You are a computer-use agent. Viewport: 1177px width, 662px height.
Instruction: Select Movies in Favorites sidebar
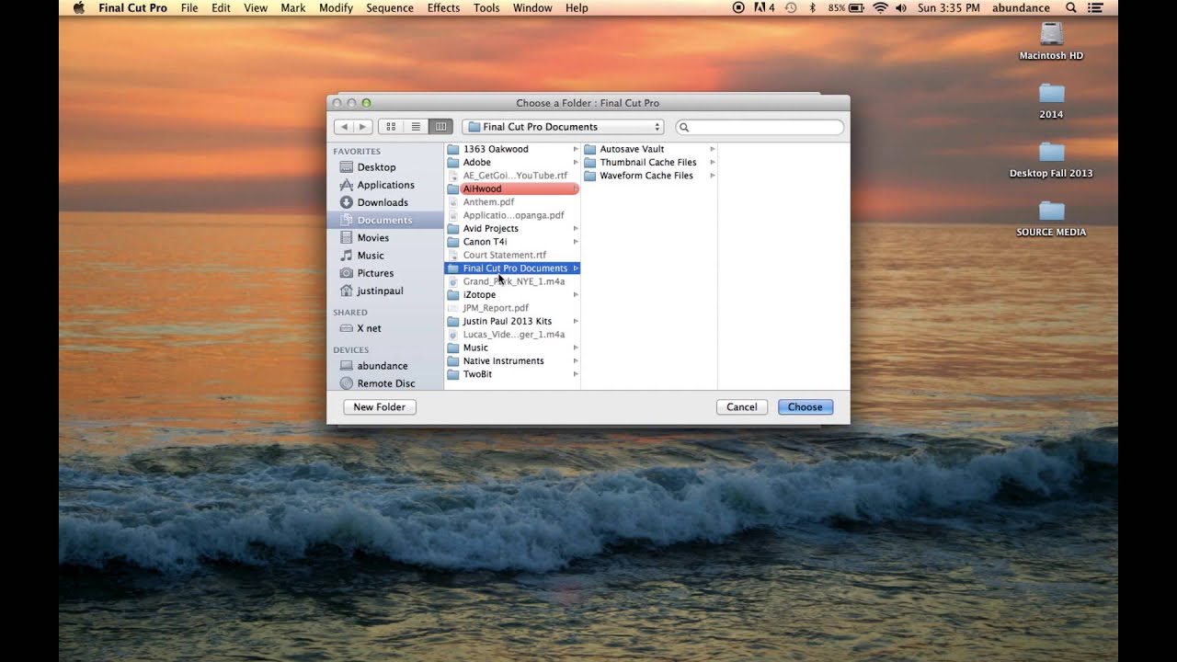[x=372, y=237]
